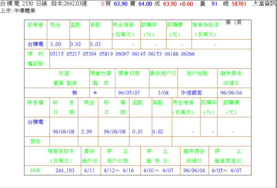Image resolution: width=277 pixels, height=188 pixels.
Task: Click the 股本:2642.03億 capital value
Action: [x=69, y=4]
